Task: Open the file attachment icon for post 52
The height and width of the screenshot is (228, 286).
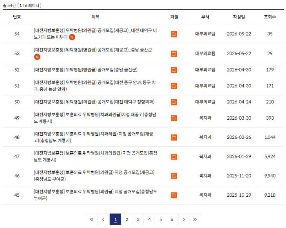Action: point(174,70)
